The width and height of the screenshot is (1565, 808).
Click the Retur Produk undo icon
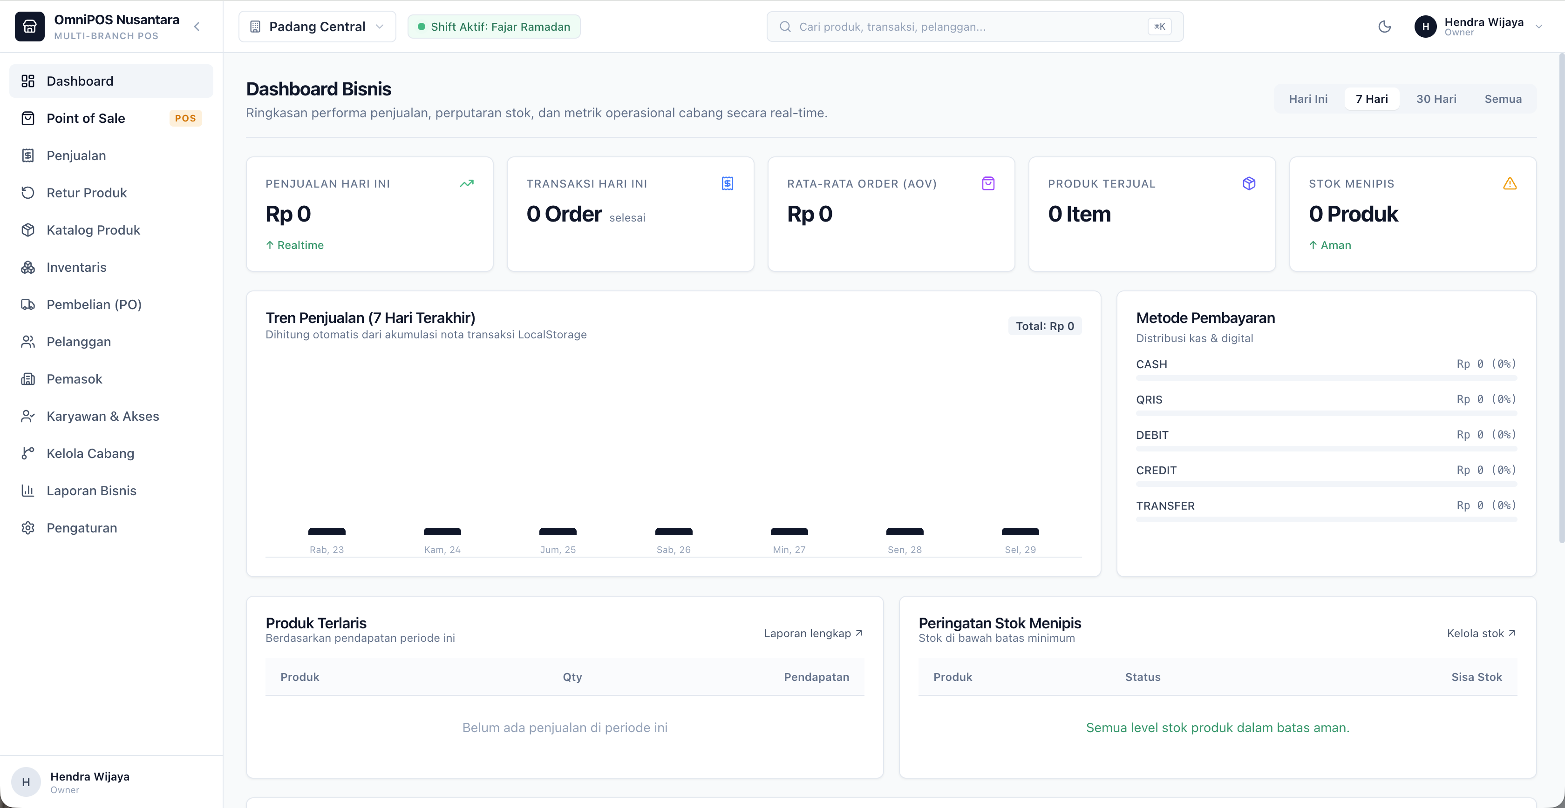point(28,192)
